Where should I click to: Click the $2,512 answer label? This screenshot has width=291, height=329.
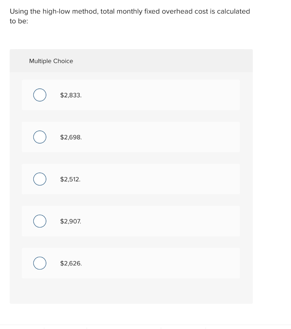tap(70, 179)
